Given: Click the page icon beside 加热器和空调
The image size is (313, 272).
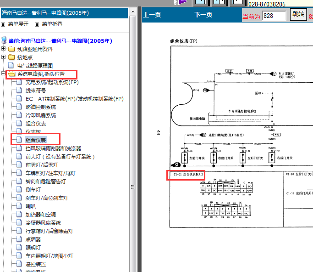Looking at the screenshot, I should point(19,215).
